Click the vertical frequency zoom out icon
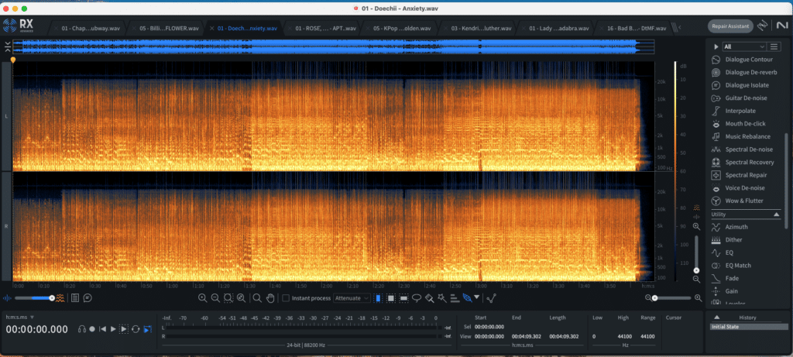Image resolution: width=793 pixels, height=357 pixels. (696, 279)
